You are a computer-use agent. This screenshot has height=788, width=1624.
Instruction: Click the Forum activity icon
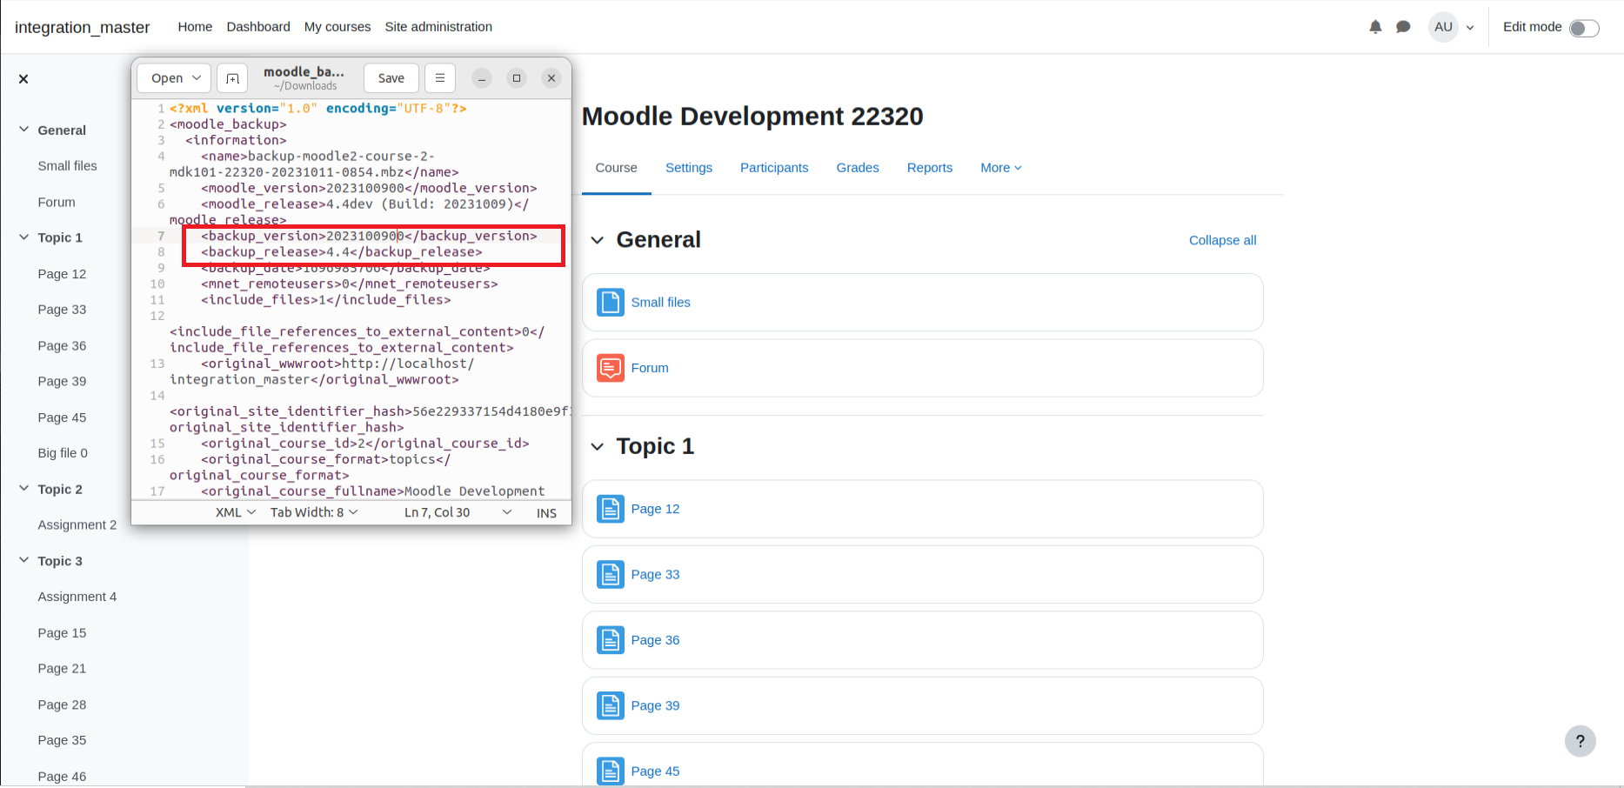point(611,368)
